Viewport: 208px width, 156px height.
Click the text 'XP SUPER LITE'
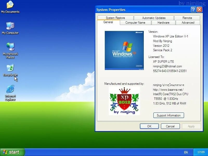tap(164, 62)
